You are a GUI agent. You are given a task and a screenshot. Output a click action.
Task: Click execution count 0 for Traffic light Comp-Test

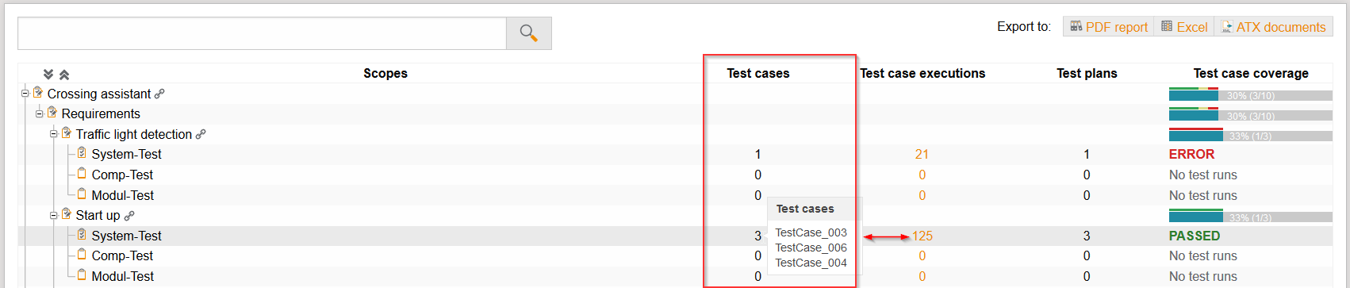(x=922, y=175)
